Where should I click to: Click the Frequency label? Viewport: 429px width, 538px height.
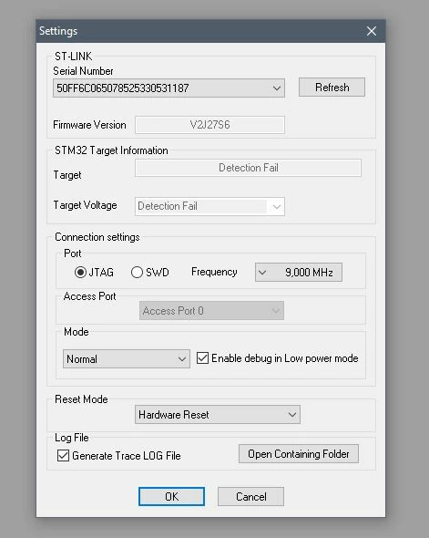(214, 272)
